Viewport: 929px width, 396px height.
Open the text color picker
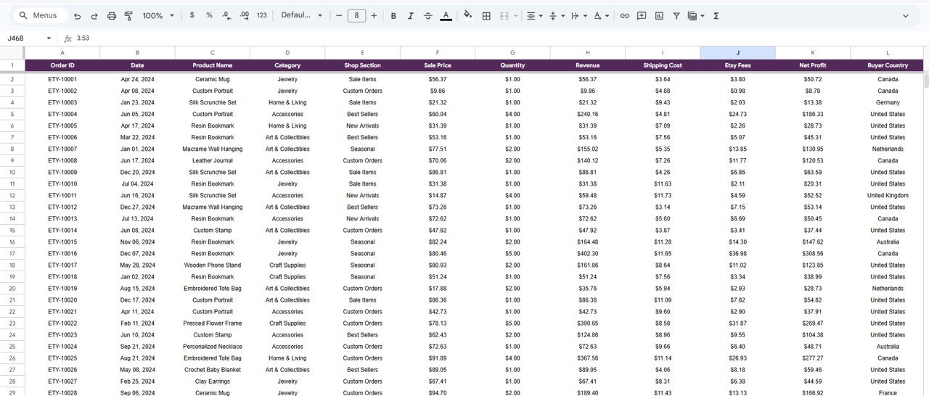click(446, 15)
